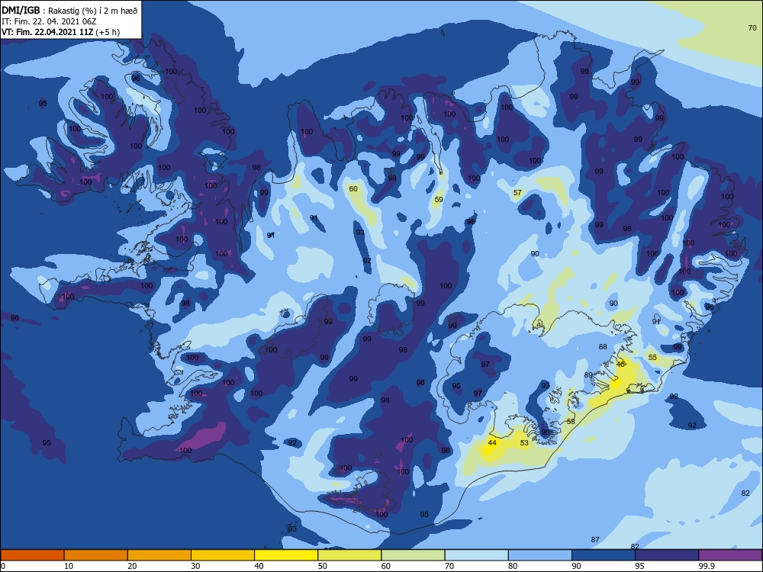Image resolution: width=763 pixels, height=572 pixels.
Task: Click the "DMI/IGB" source label
Action: [21, 10]
